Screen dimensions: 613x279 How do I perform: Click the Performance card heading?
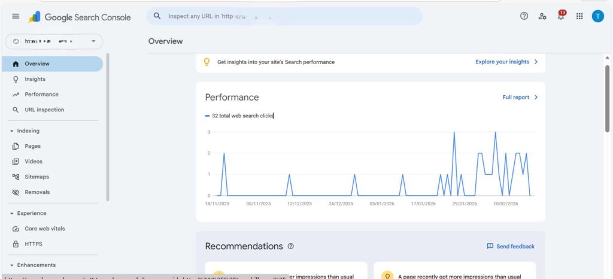click(x=232, y=98)
